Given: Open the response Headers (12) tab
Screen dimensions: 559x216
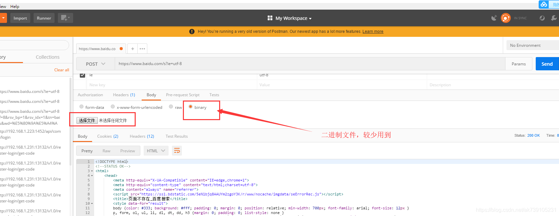Looking at the screenshot, I should coord(142,136).
